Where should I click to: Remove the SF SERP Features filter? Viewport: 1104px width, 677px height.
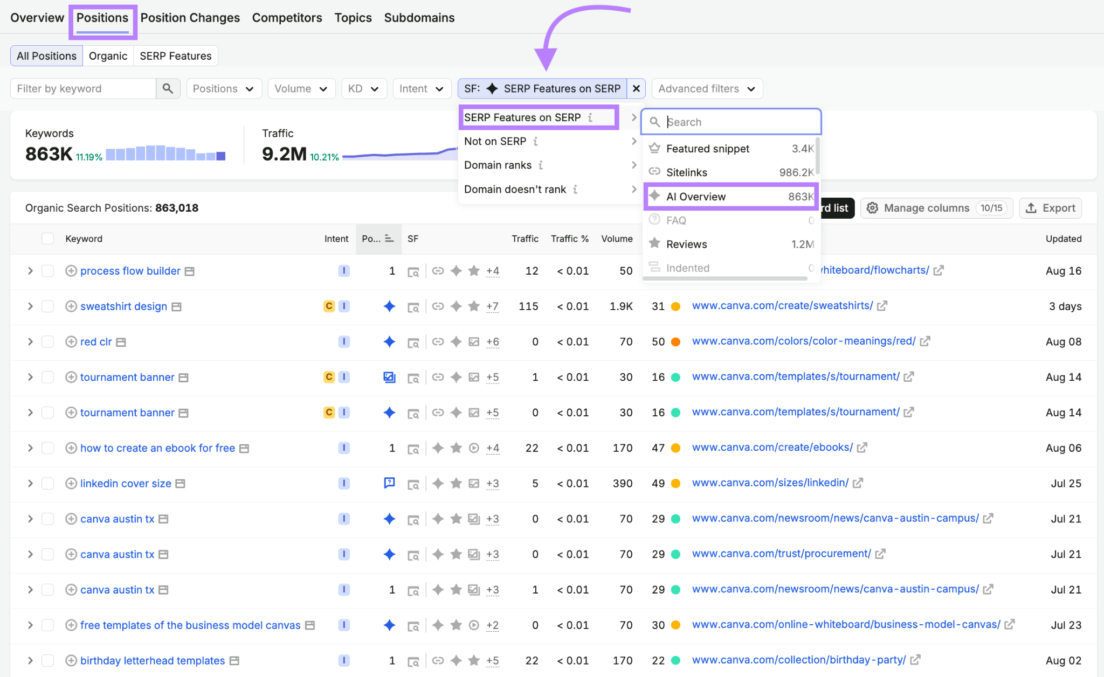(x=636, y=88)
